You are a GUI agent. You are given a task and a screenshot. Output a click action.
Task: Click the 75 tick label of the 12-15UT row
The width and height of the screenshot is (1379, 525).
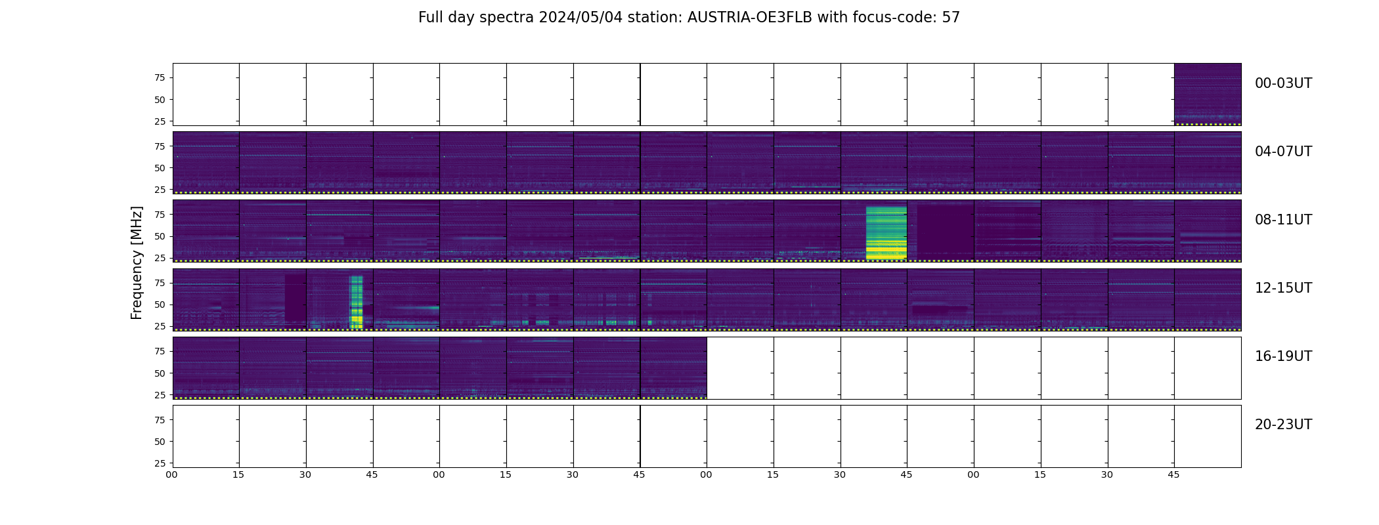click(160, 283)
